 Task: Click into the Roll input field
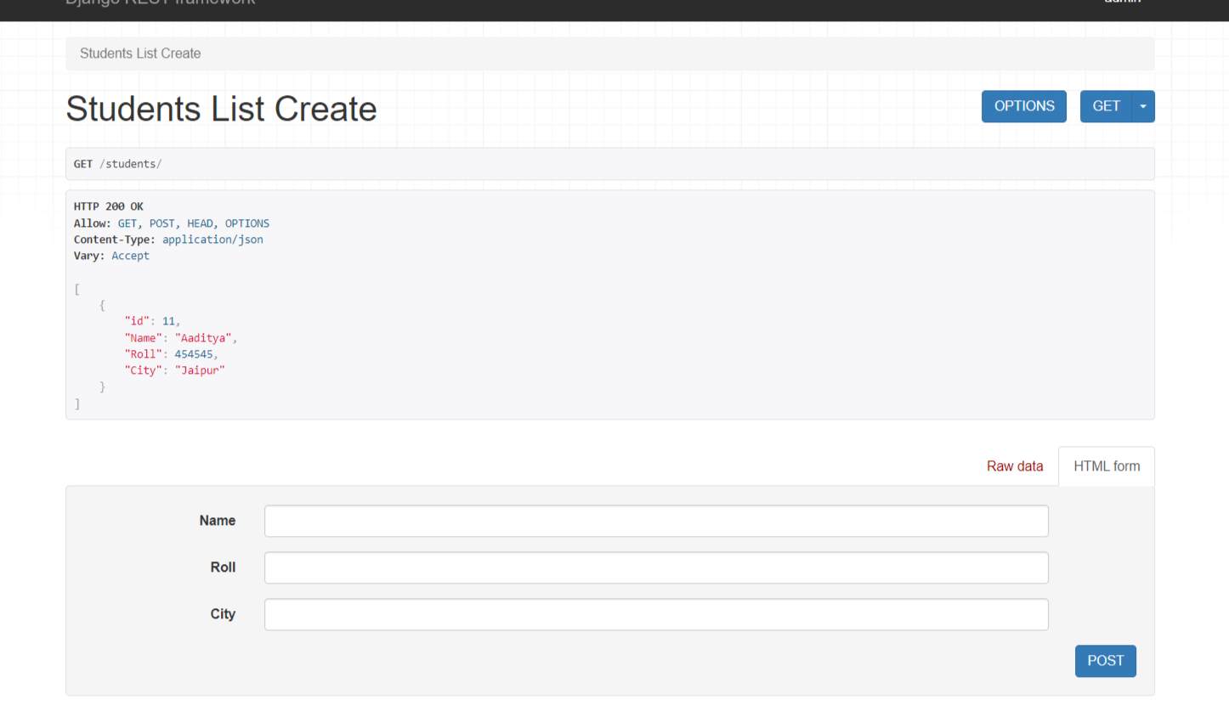[656, 567]
